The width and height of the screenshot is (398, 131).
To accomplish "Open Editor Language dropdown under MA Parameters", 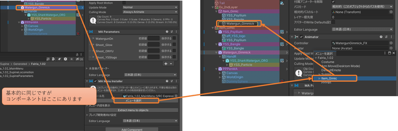I will pyautogui.click(x=150, y=75).
